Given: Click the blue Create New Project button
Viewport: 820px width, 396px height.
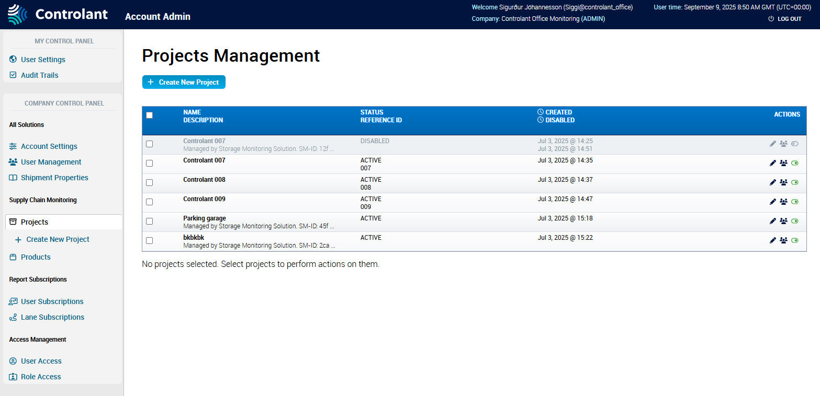Looking at the screenshot, I should pos(184,82).
